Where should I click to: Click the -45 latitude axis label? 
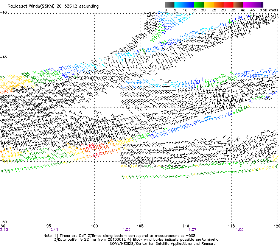(x=3, y=57)
